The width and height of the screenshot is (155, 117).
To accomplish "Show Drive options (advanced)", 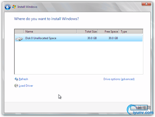I will click(119, 79).
